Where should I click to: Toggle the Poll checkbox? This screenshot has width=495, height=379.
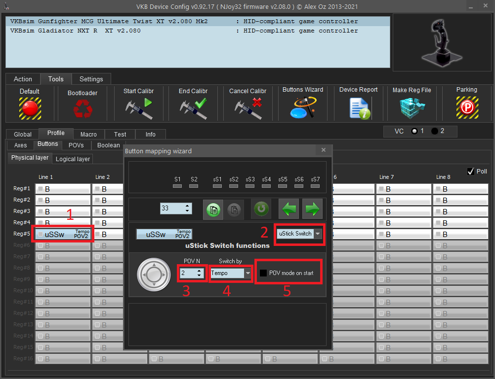coord(471,172)
